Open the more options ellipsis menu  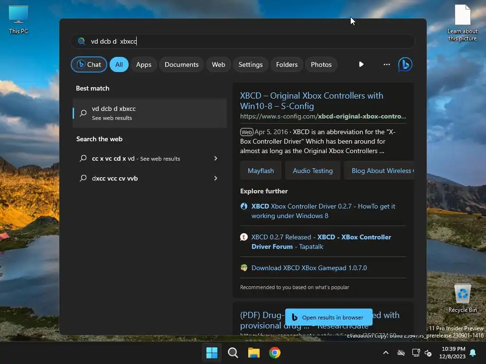point(386,64)
